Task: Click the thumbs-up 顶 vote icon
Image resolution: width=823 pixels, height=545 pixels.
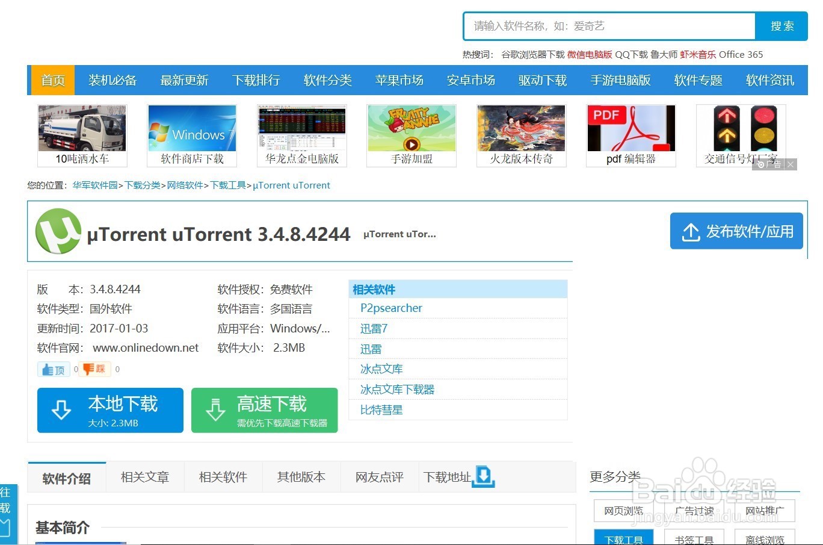Action: 54,369
